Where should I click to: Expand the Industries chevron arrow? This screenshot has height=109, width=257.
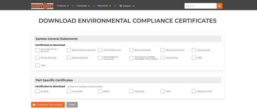89,6
